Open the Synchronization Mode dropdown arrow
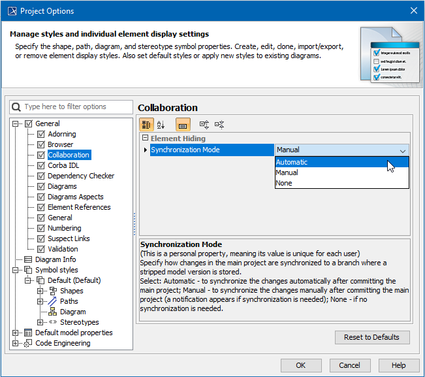425x377 pixels. [x=402, y=150]
